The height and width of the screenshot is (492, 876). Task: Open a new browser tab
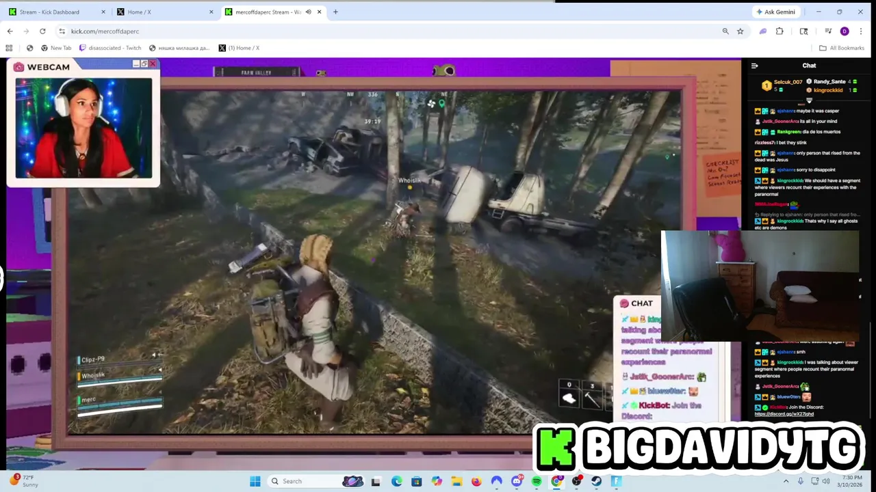tap(335, 12)
